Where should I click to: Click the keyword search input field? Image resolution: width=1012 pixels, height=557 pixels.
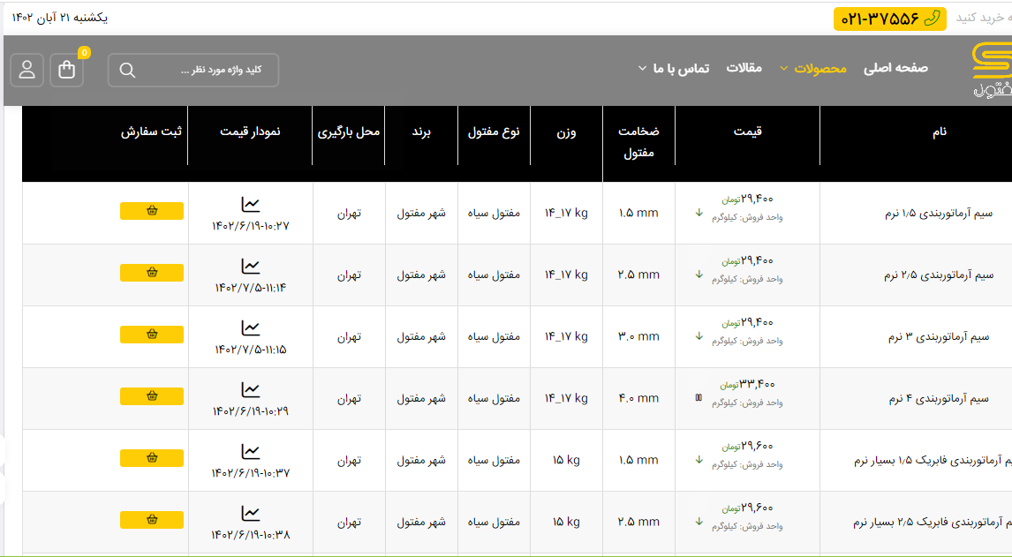pyautogui.click(x=208, y=71)
